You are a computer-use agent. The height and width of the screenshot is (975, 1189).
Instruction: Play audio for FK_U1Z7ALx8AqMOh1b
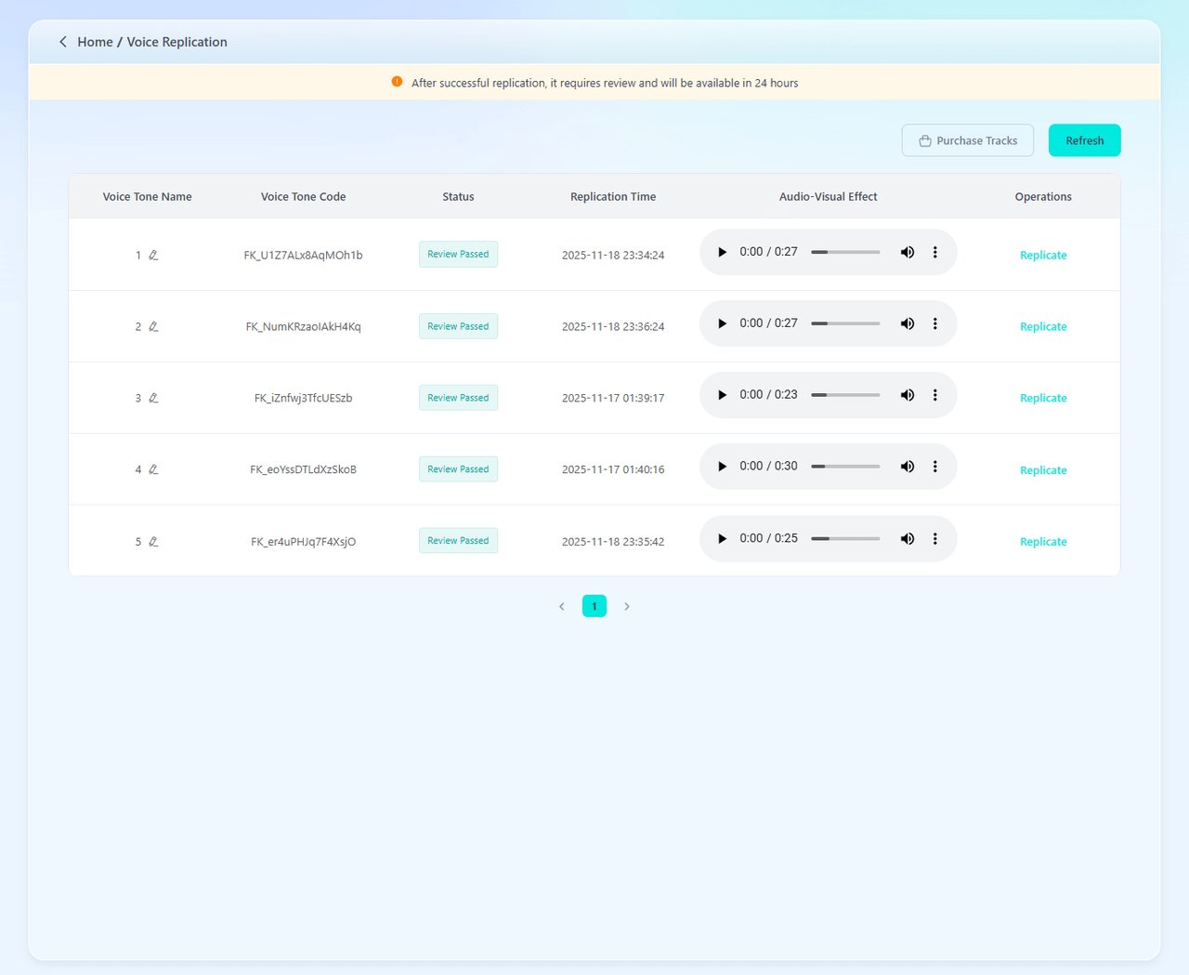722,252
